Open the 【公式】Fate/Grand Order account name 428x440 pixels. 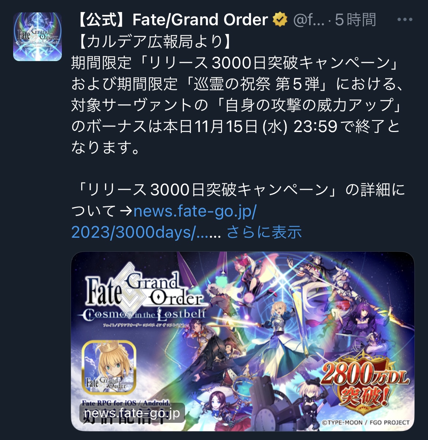pos(172,20)
